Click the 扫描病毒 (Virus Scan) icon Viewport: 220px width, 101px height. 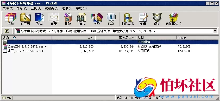coord(128,19)
